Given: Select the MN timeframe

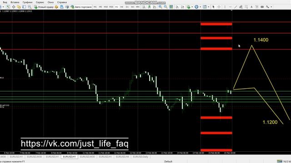Looking at the screenshot, I should point(138,7).
